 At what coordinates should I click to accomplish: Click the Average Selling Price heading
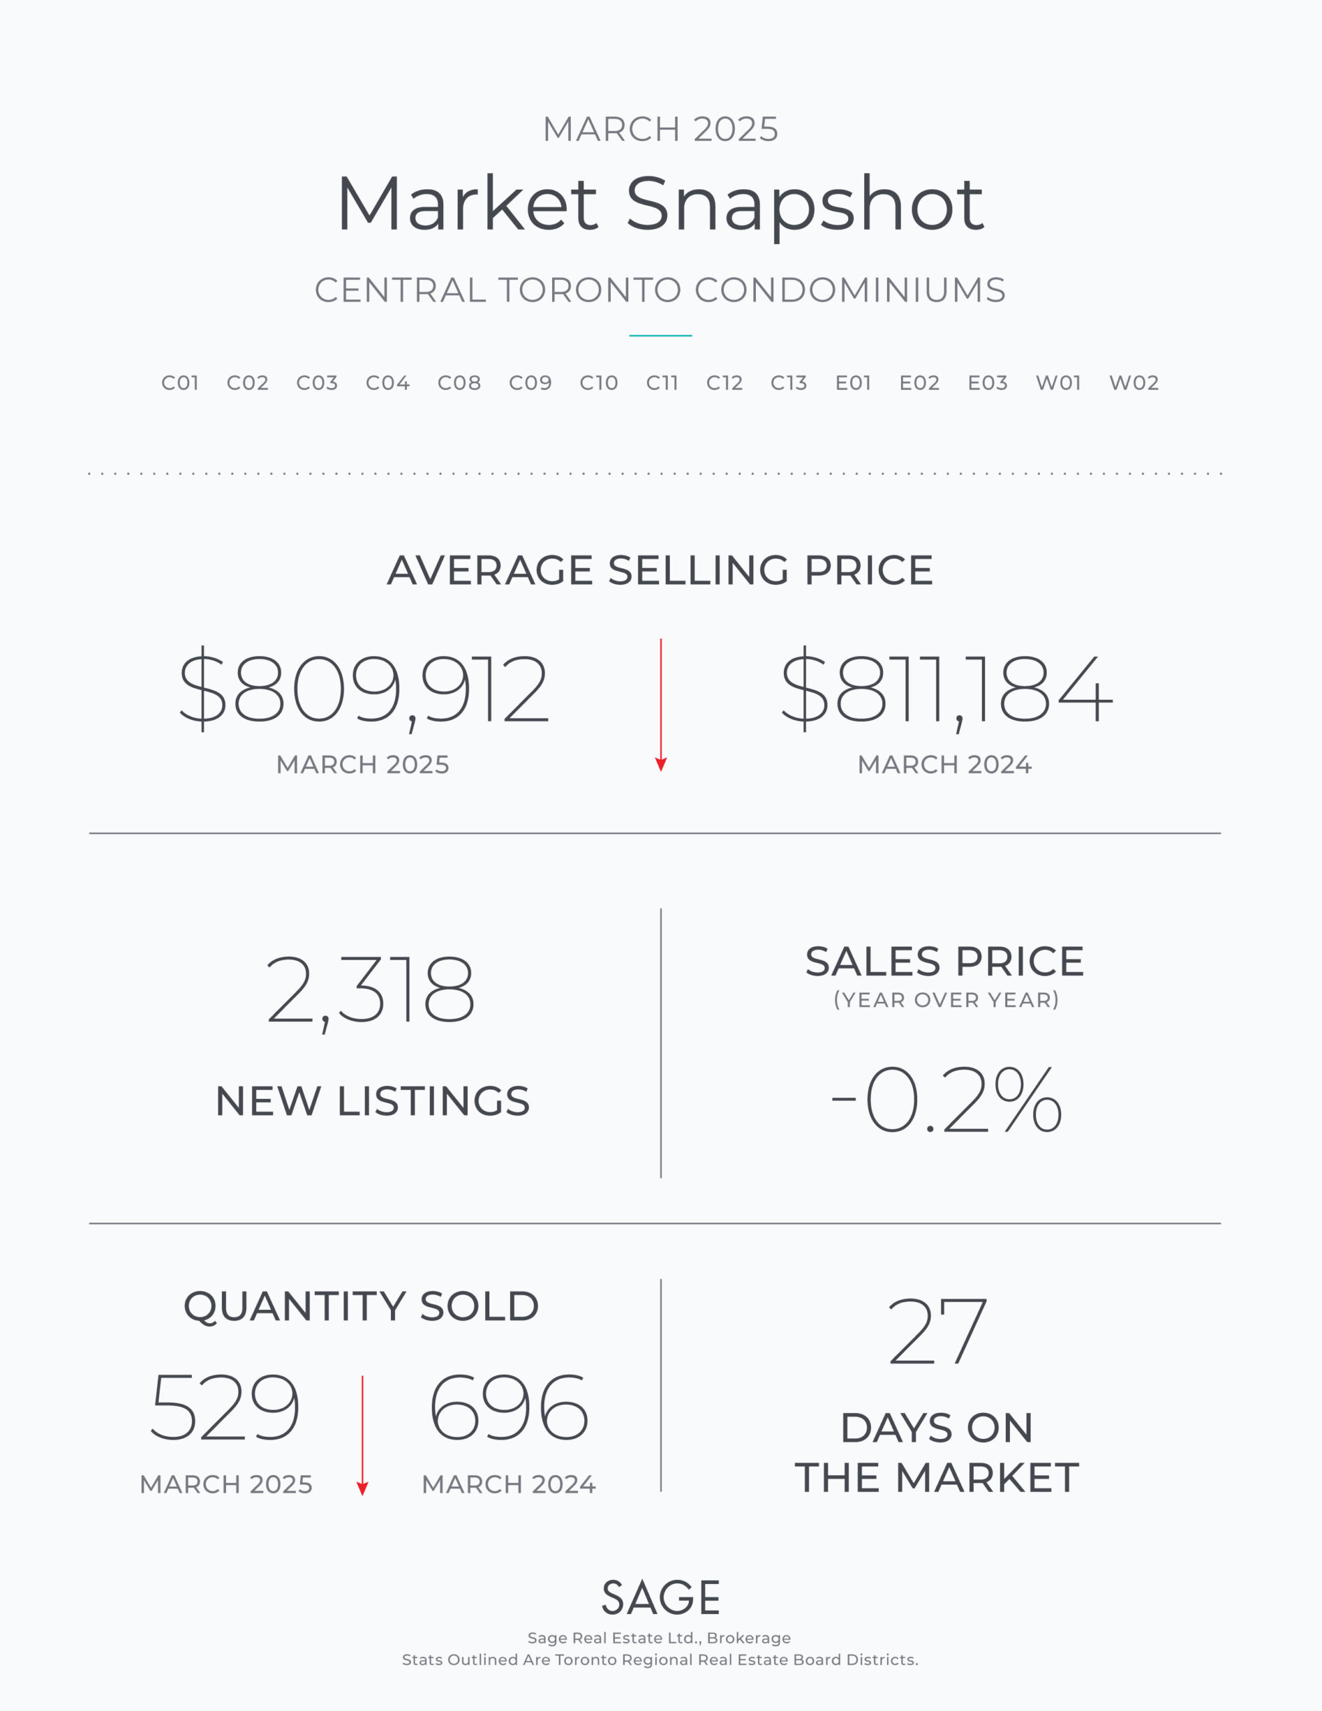point(660,570)
